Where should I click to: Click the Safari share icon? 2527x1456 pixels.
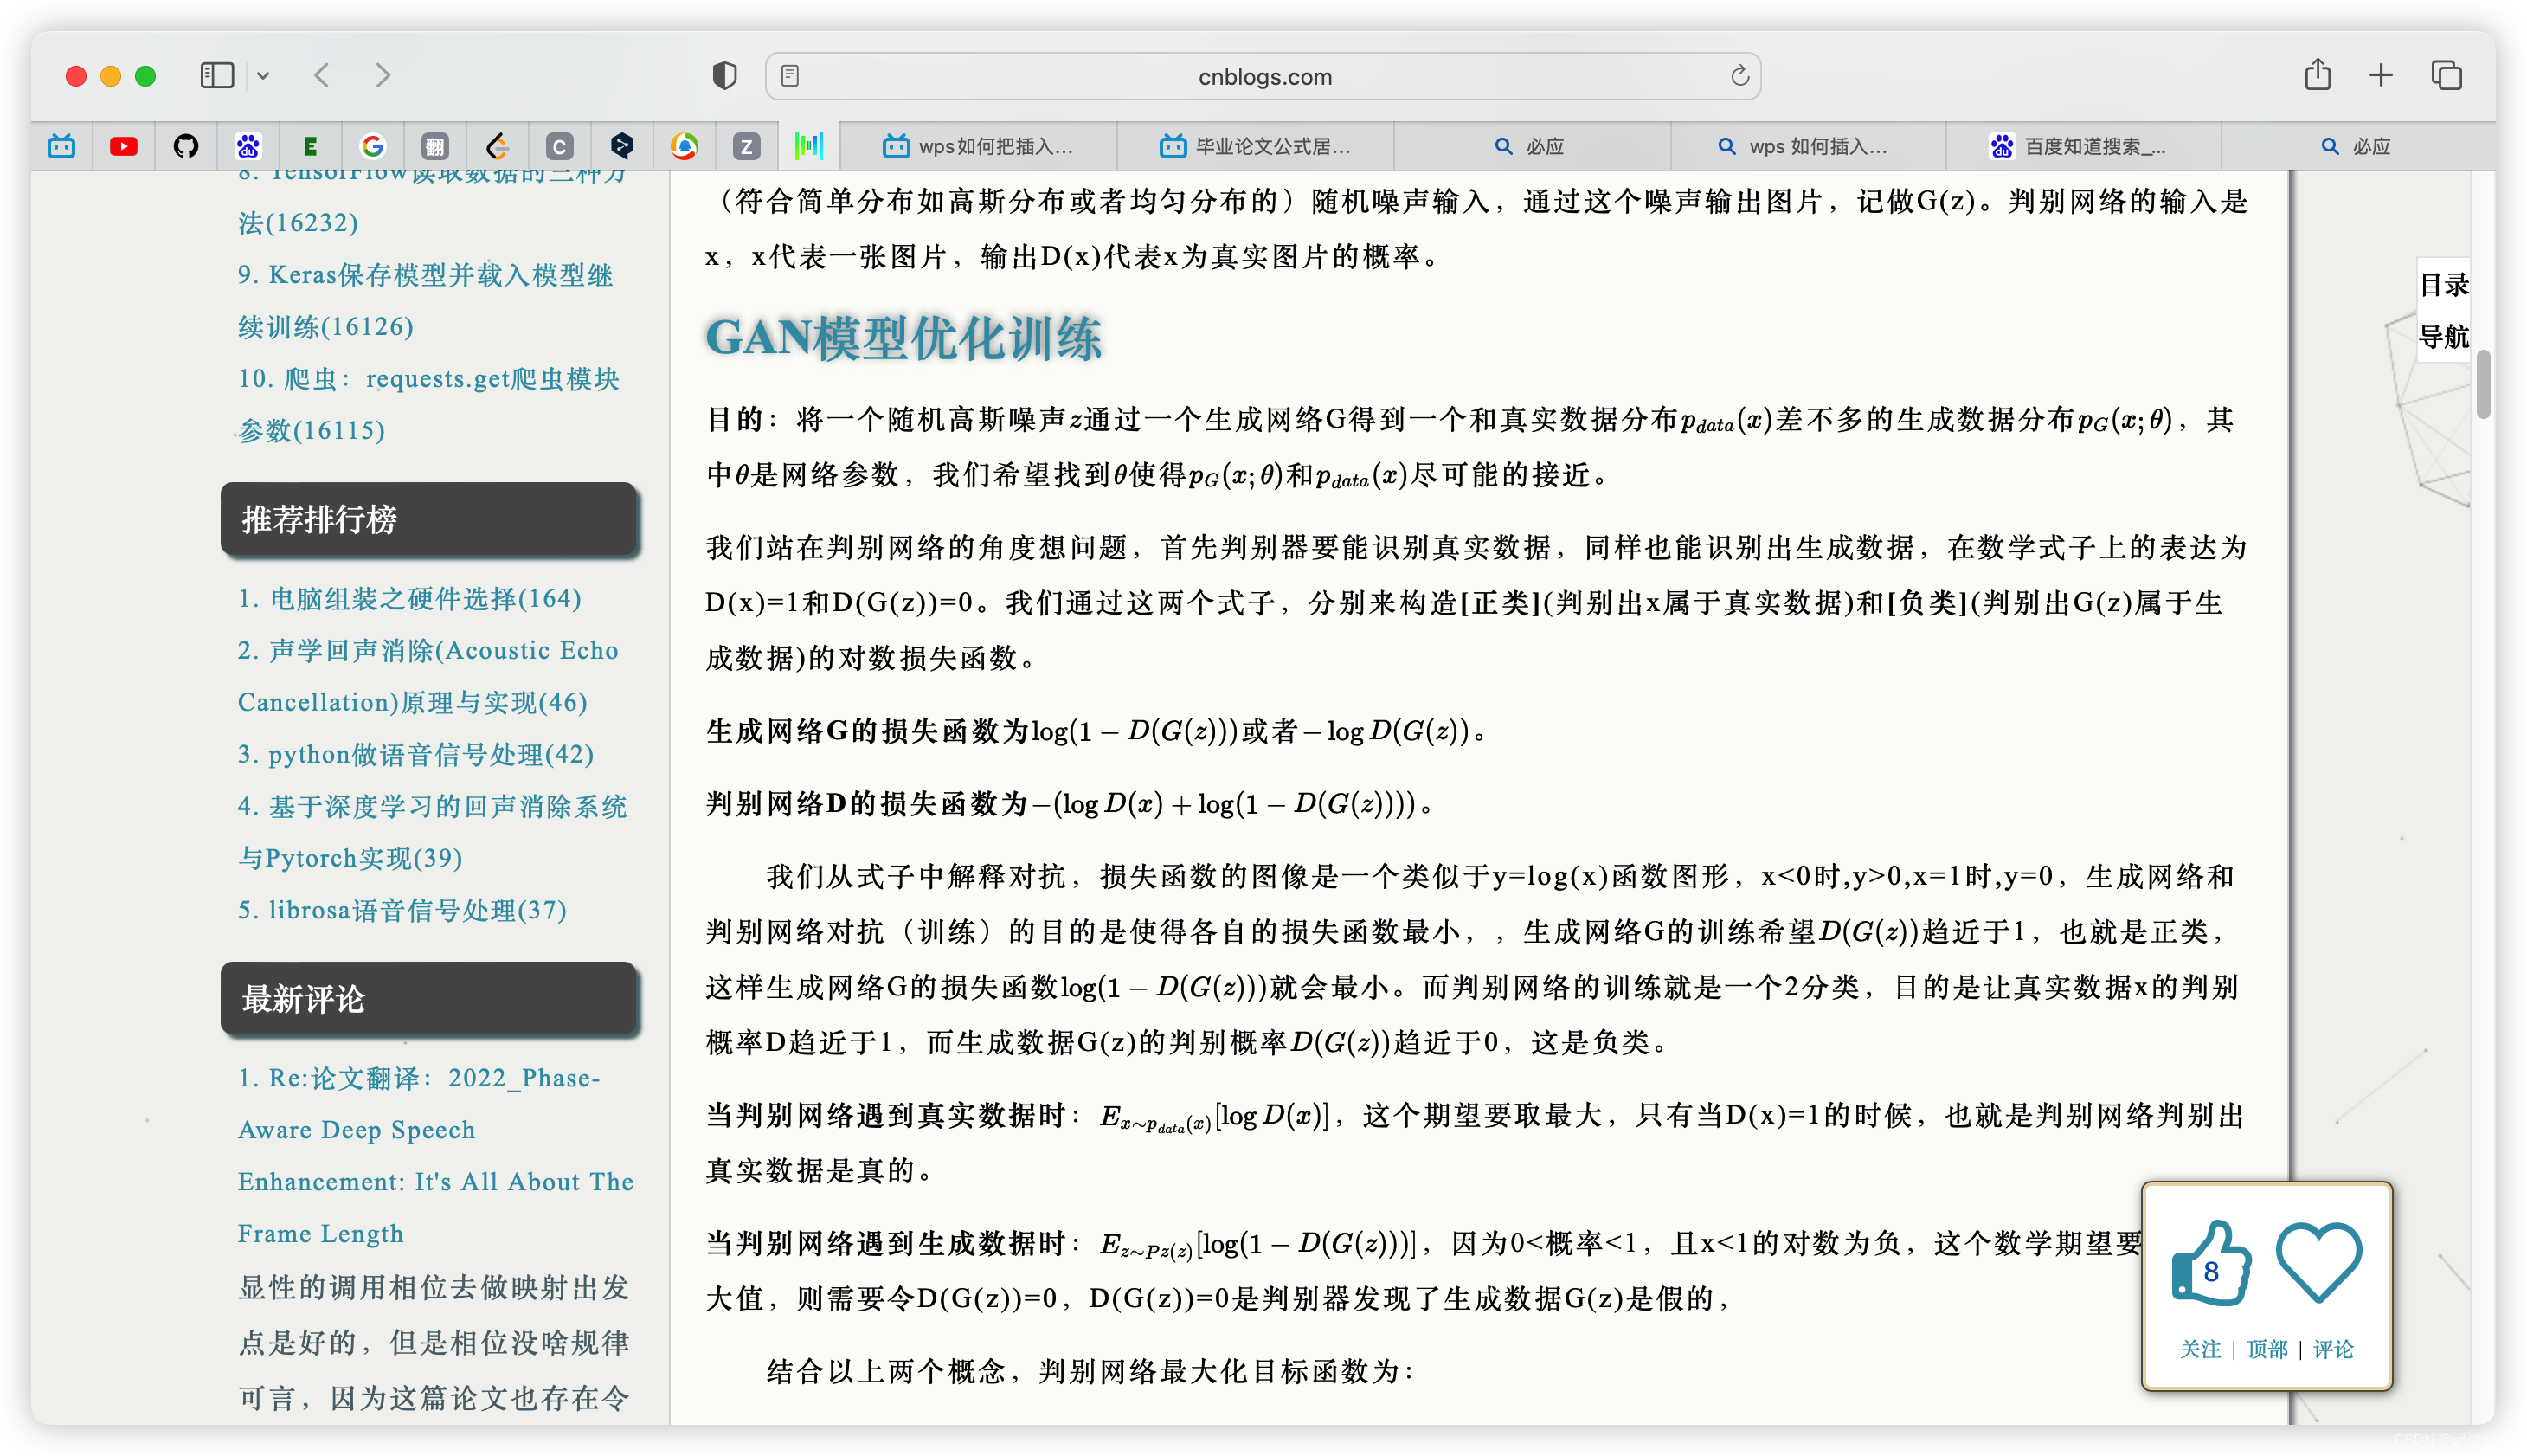tap(2317, 76)
